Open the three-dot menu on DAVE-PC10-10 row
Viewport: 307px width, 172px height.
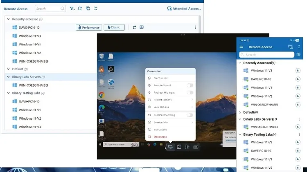tap(195, 27)
